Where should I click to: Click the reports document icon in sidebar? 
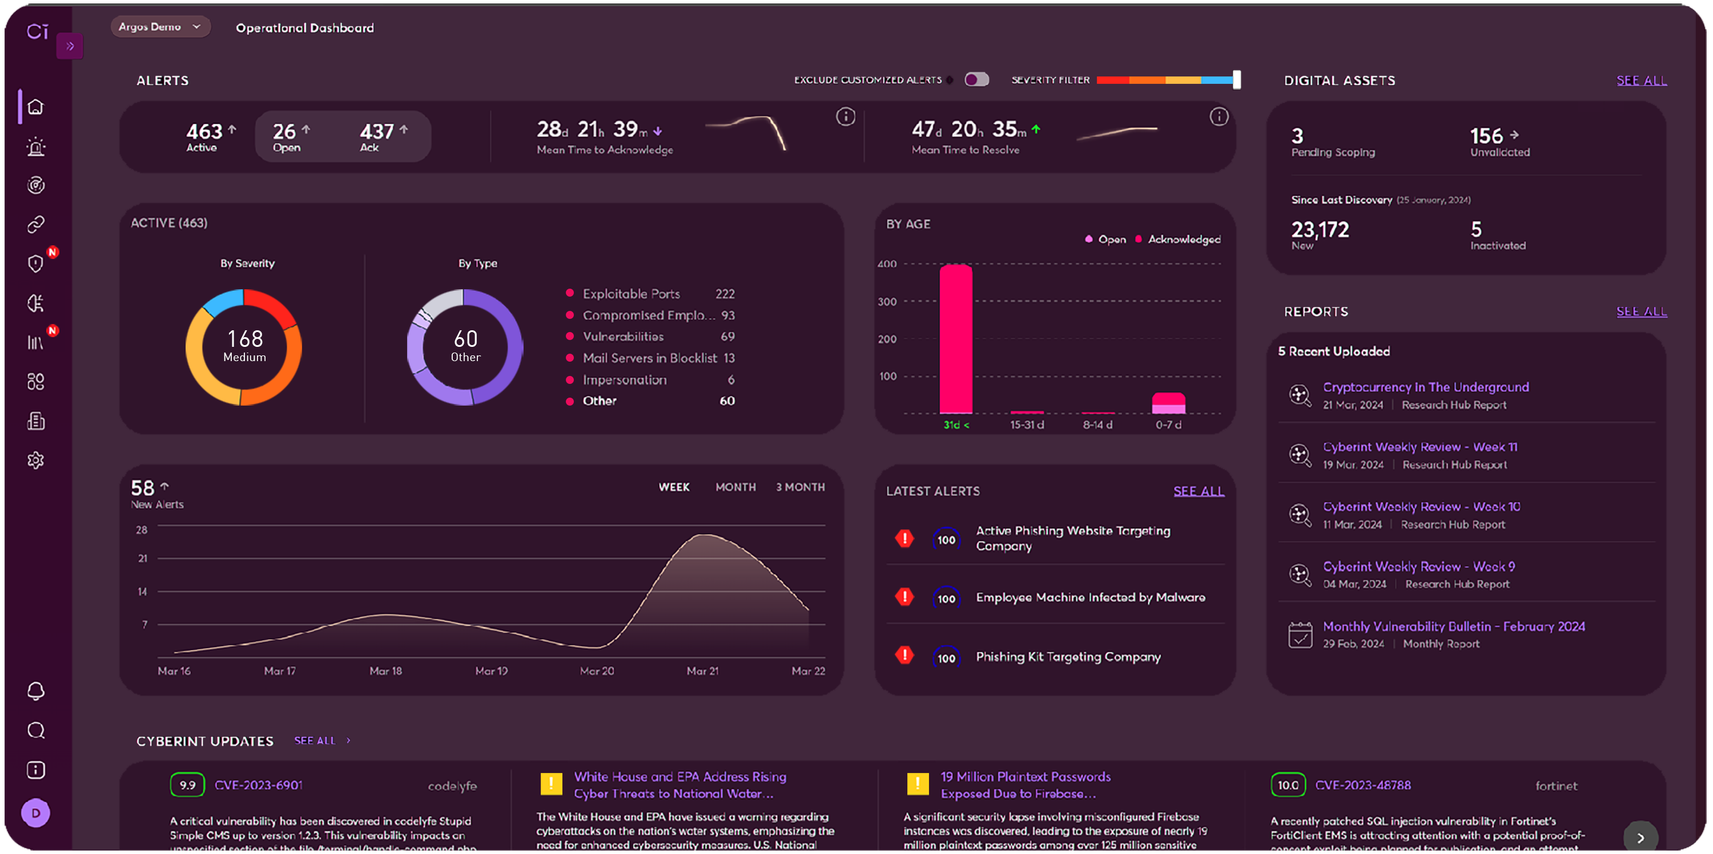[x=36, y=422]
